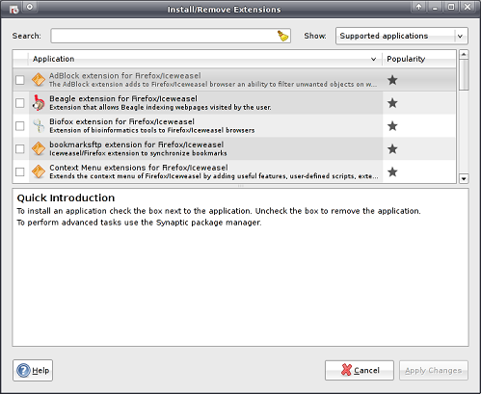481x394 pixels.
Task: Click the 'Quick Introduction' heading
Action: 66,197
